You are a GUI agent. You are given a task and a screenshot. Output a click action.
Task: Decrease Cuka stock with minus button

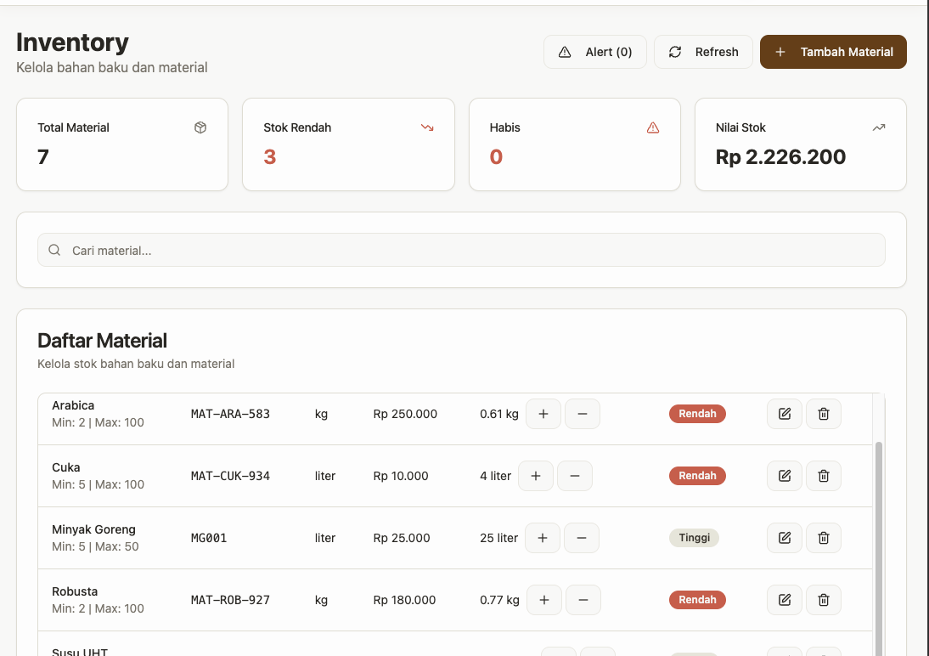point(575,476)
